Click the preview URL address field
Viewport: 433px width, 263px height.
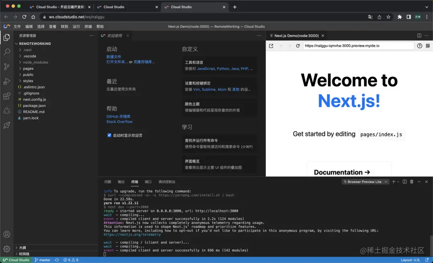point(358,46)
